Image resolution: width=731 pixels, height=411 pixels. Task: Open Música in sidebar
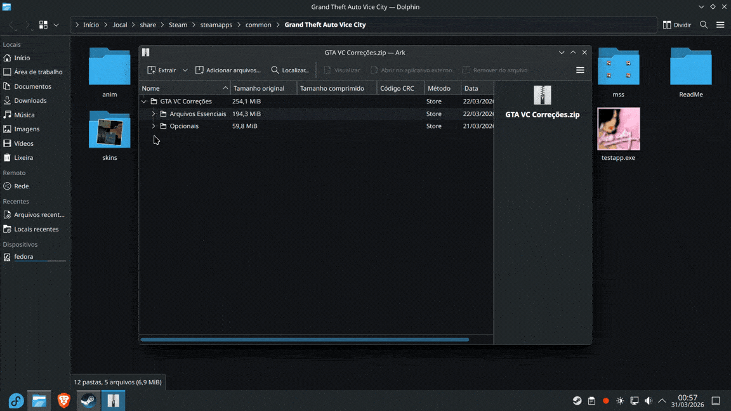point(35,115)
